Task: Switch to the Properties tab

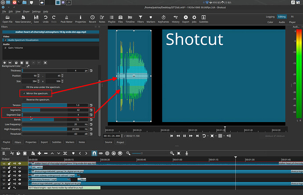Action: click(x=31, y=142)
